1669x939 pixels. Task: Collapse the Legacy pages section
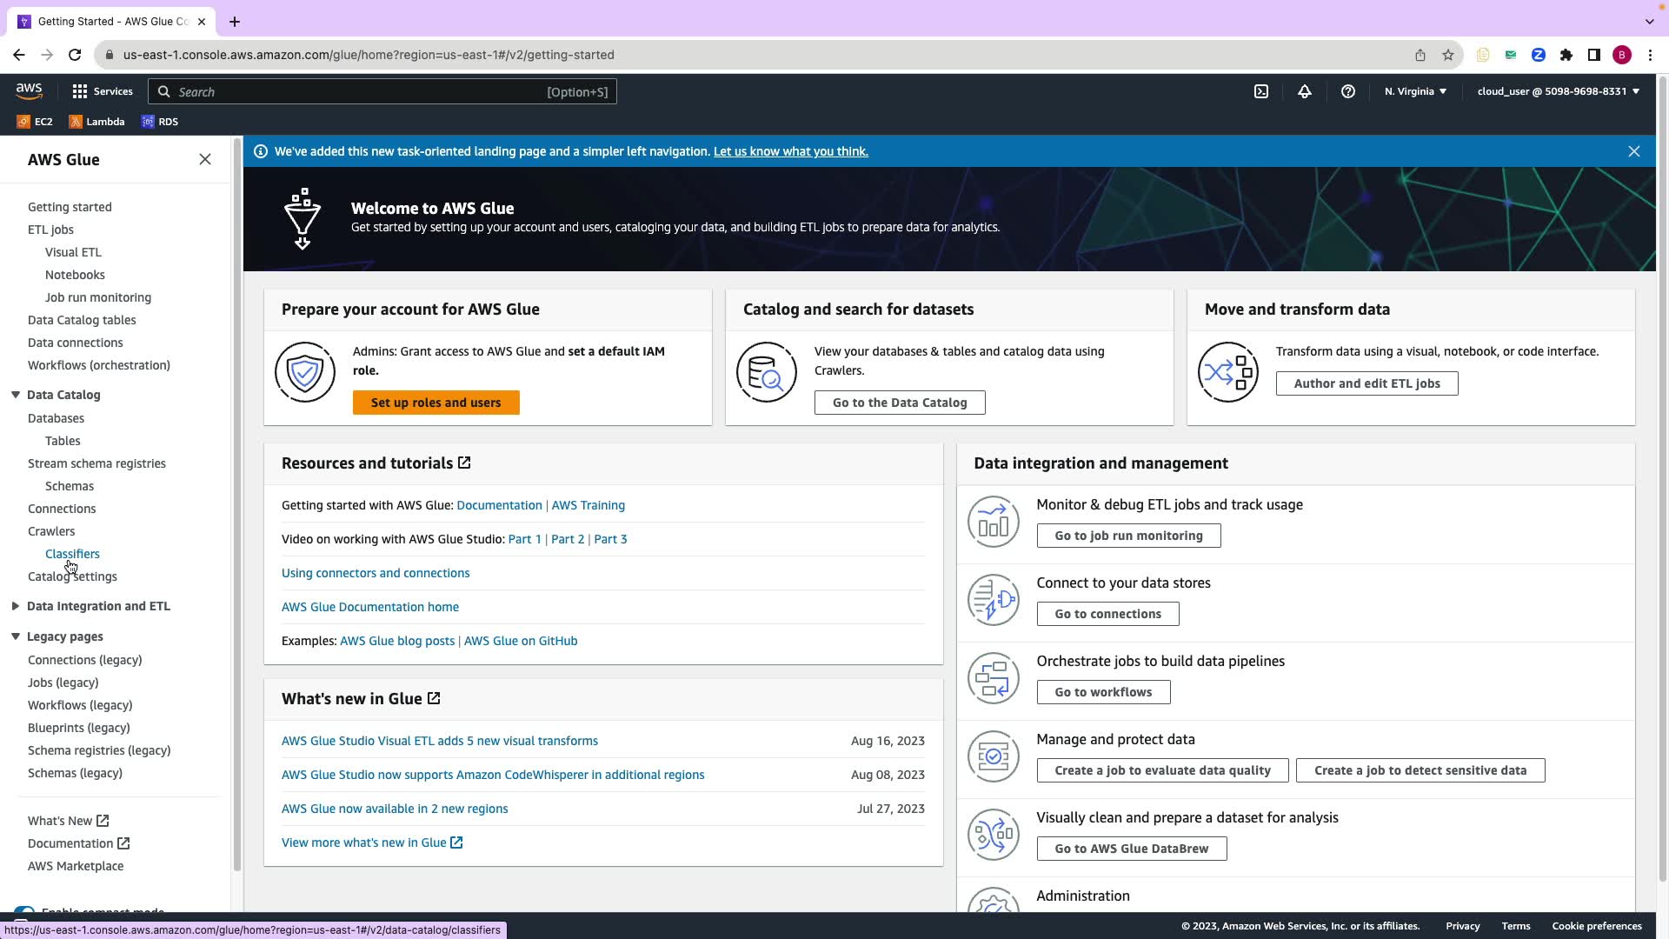(x=16, y=636)
